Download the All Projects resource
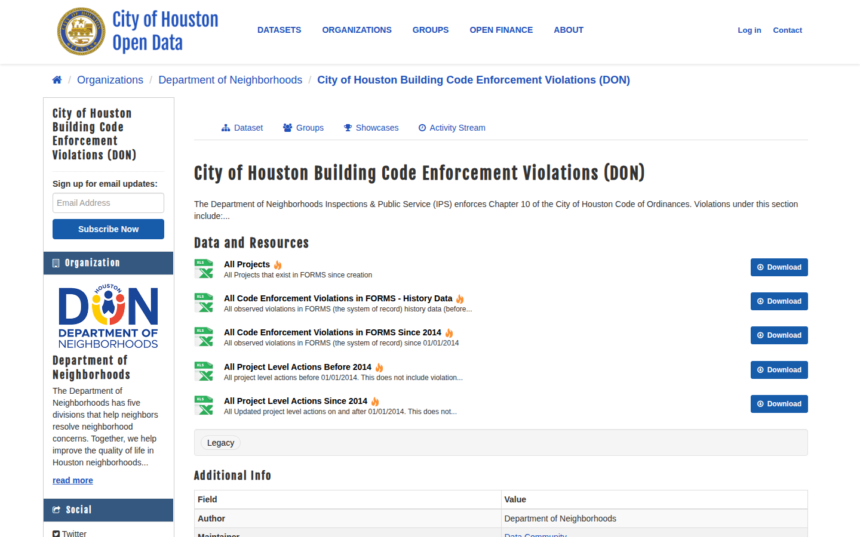The width and height of the screenshot is (860, 537). 779,267
